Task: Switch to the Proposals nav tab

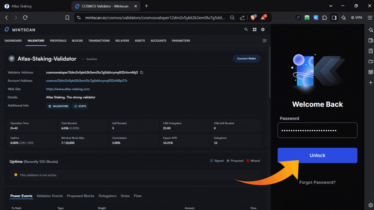Action: (x=58, y=41)
